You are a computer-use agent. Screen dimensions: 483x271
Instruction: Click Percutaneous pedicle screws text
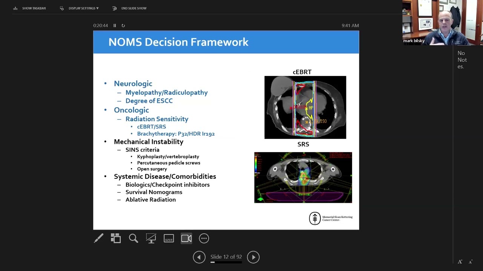(x=169, y=163)
